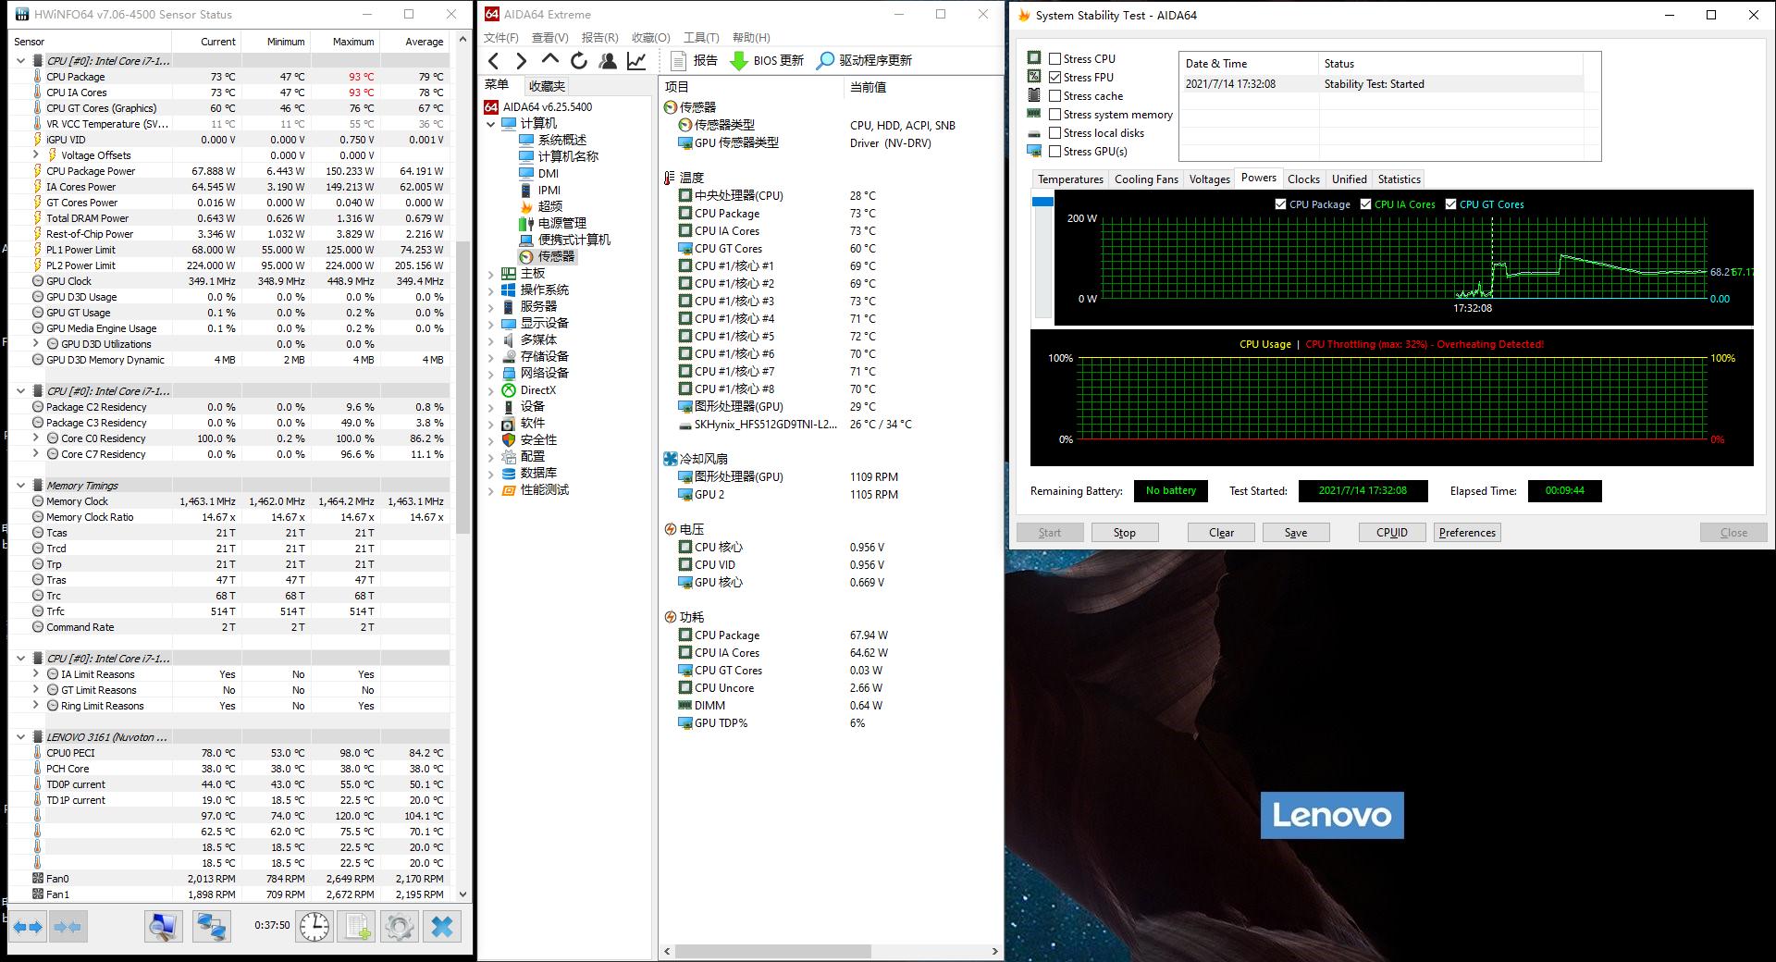Click the HWiNFO expand columns arrows icon
The width and height of the screenshot is (1776, 962).
(28, 926)
